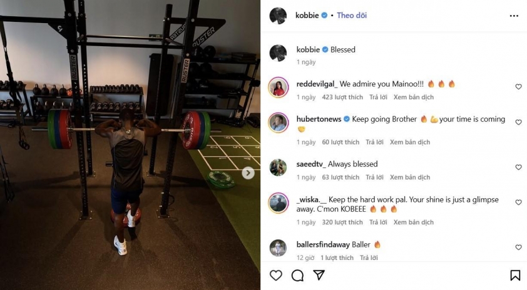Open the three-dot more options menu
Image resolution: width=527 pixels, height=290 pixels.
click(x=514, y=16)
